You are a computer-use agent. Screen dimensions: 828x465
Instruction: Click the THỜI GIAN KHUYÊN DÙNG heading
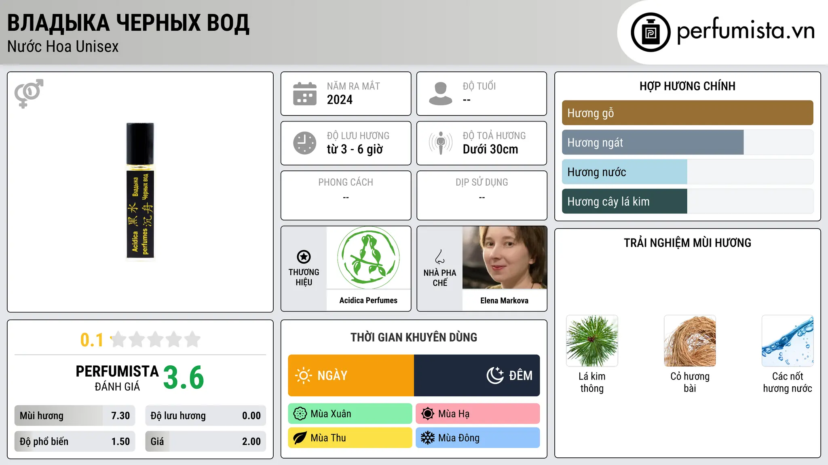point(414,337)
